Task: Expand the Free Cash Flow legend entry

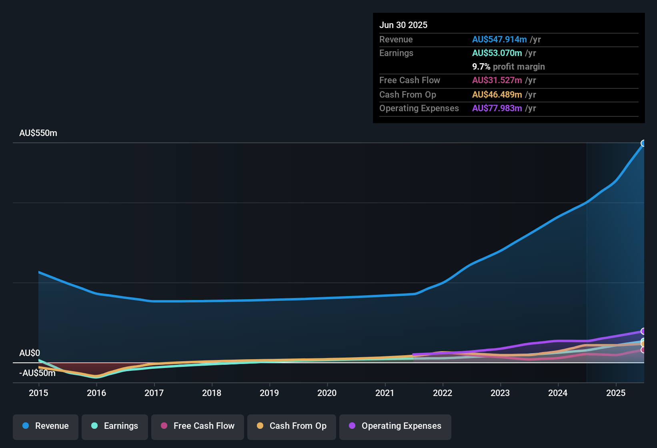Action: [197, 426]
